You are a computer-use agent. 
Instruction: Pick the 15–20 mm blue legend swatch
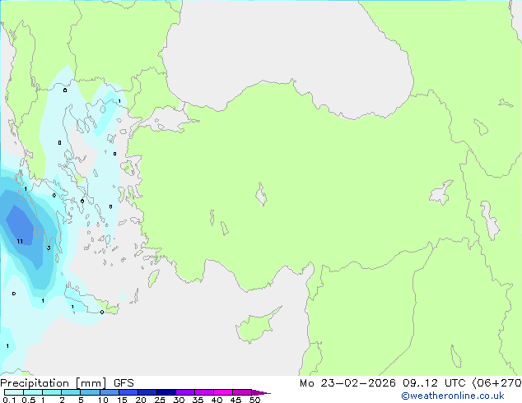coord(128,392)
